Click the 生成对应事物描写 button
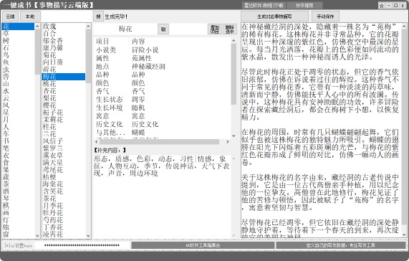Viewport: 409px width, 261px height. [x=274, y=16]
